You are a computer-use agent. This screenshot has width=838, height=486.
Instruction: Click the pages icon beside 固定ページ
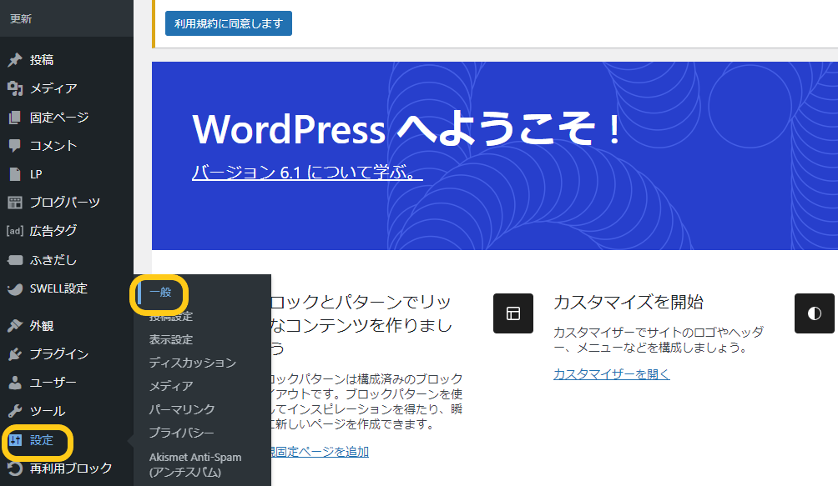(15, 117)
